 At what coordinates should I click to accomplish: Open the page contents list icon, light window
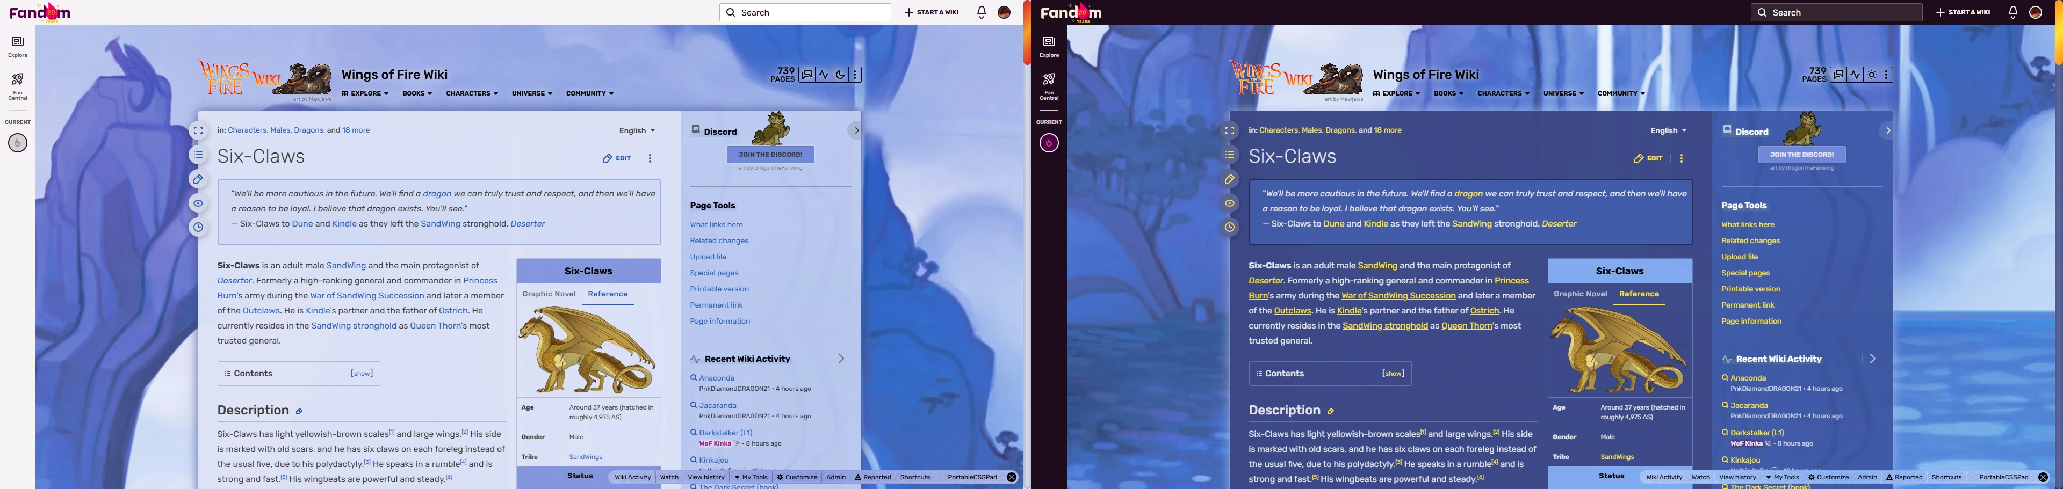point(198,155)
